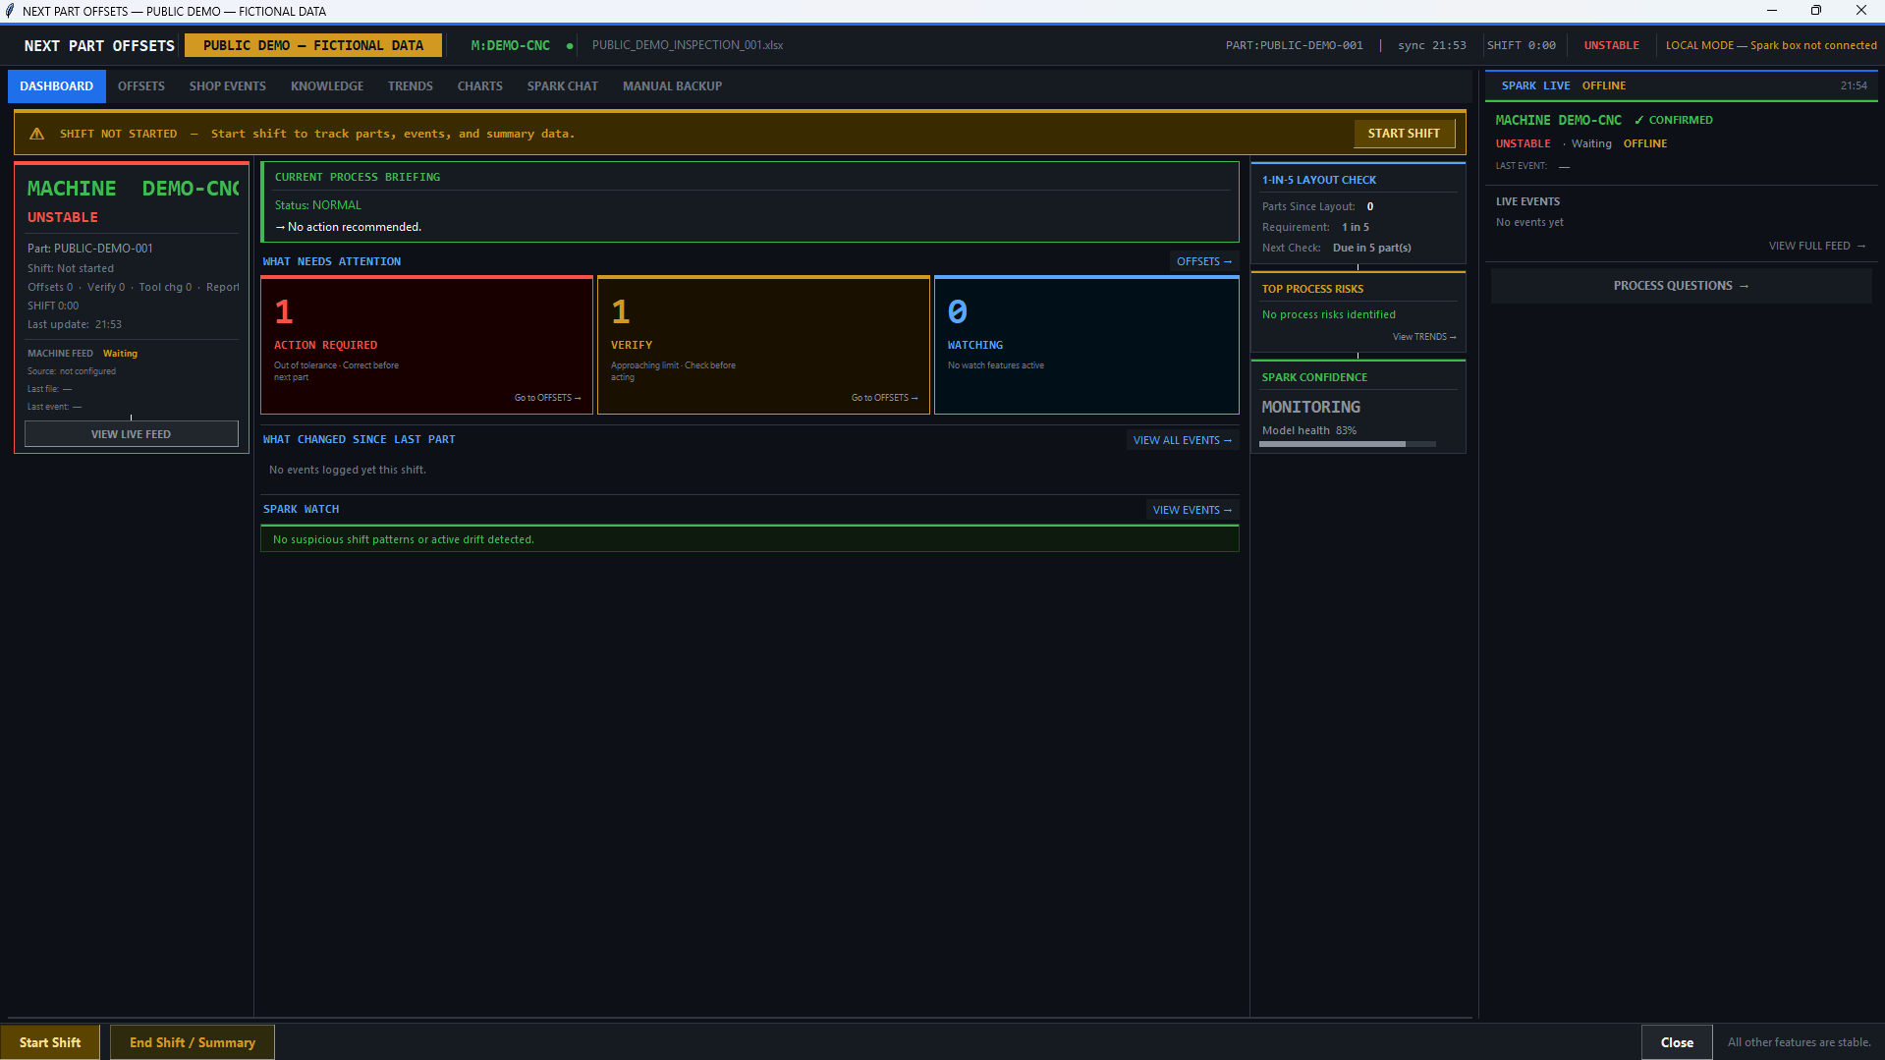Image resolution: width=1885 pixels, height=1060 pixels.
Task: Click No events logged yet this shift
Action: pyautogui.click(x=348, y=470)
